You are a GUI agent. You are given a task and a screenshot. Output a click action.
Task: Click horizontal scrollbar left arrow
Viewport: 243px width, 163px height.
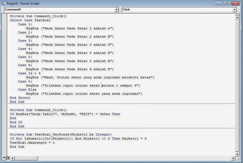pos(12,158)
